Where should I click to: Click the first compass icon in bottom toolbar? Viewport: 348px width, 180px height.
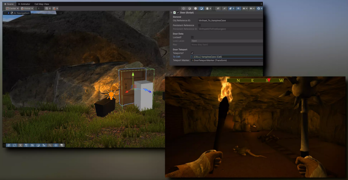(8, 145)
